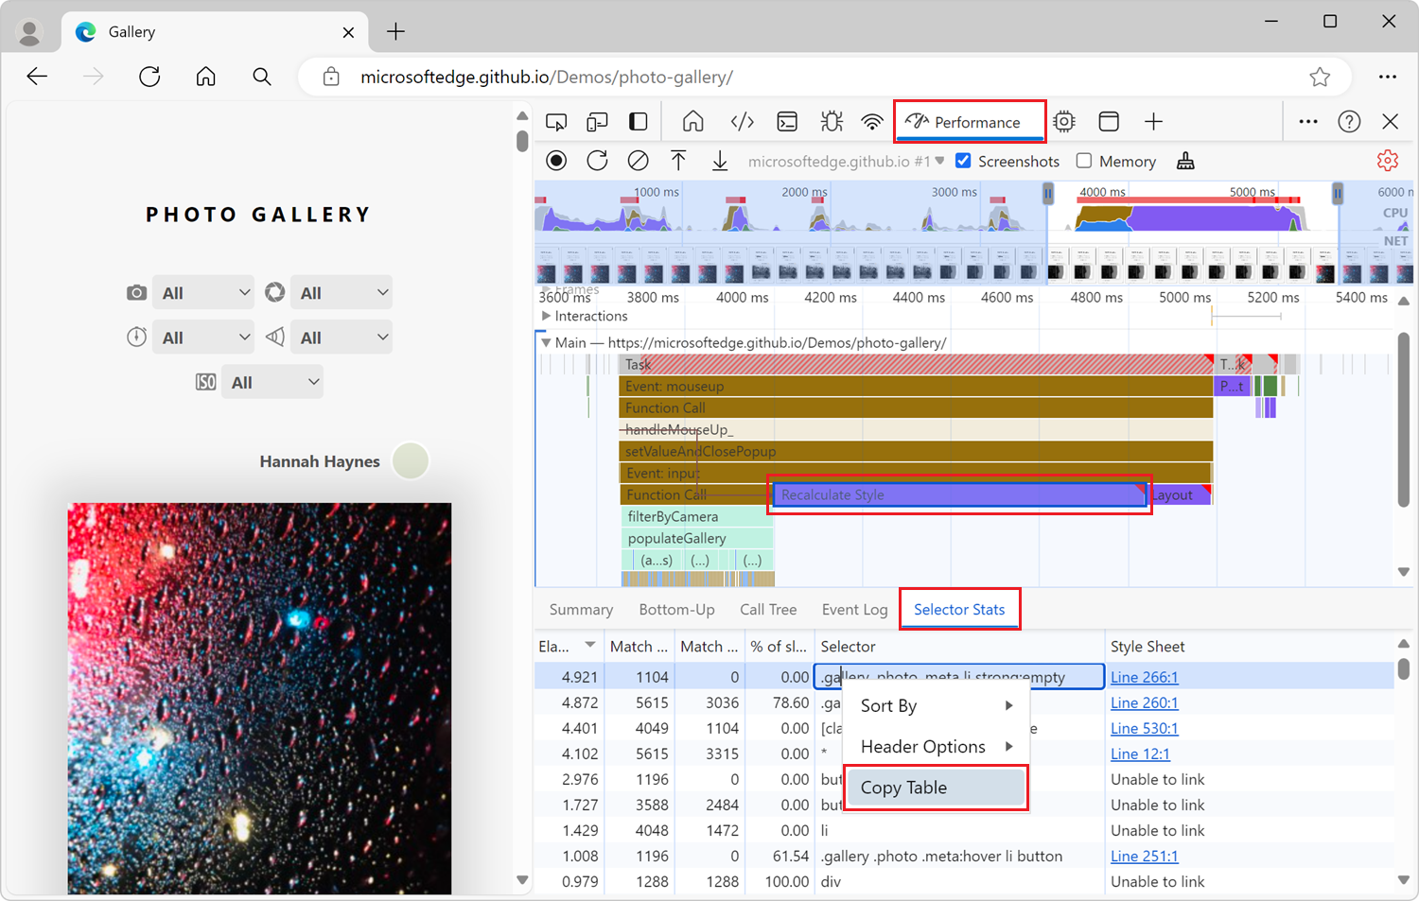Collect garbage with the broom icon
Image resolution: width=1419 pixels, height=901 pixels.
(x=1187, y=161)
